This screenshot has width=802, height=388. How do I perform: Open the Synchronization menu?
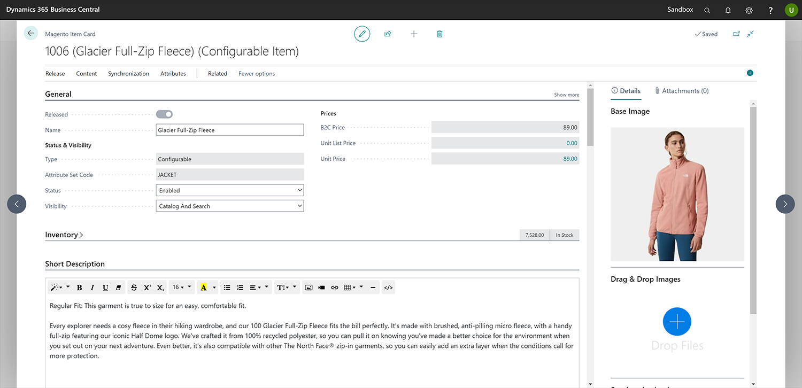pyautogui.click(x=128, y=74)
